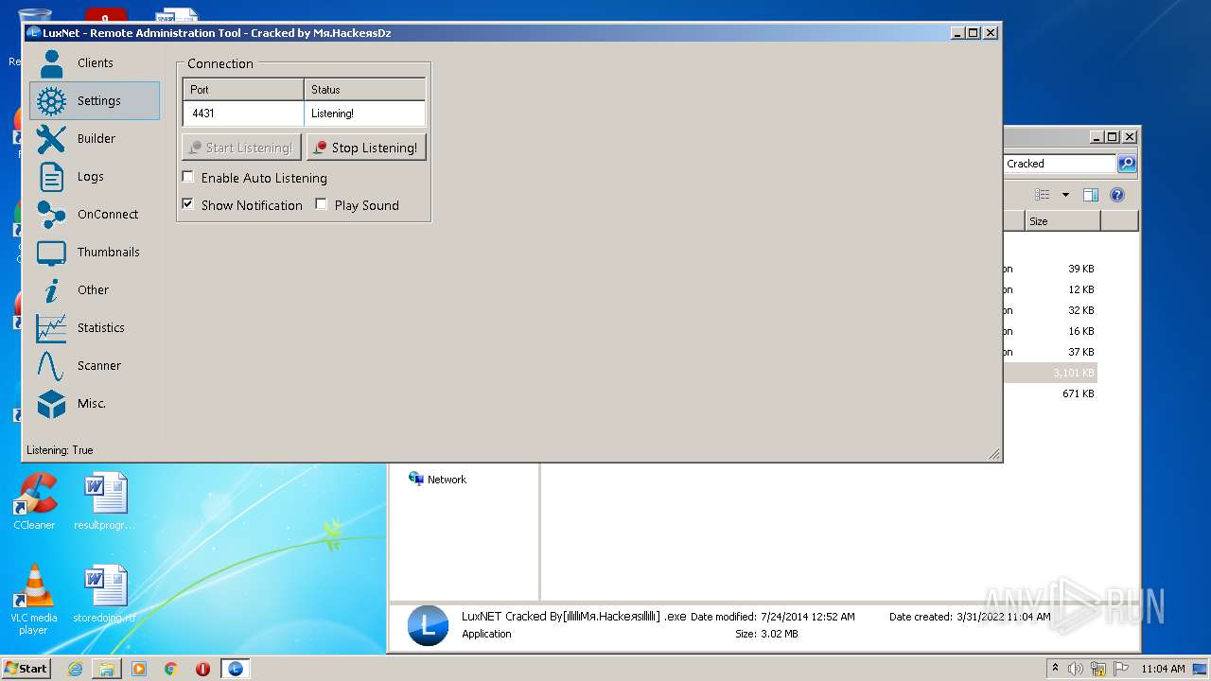The image size is (1211, 681).
Task: Select Network in Explorer navigation pane
Action: point(437,480)
